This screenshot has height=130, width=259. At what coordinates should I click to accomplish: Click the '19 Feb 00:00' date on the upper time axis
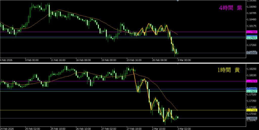[x=109, y=60]
